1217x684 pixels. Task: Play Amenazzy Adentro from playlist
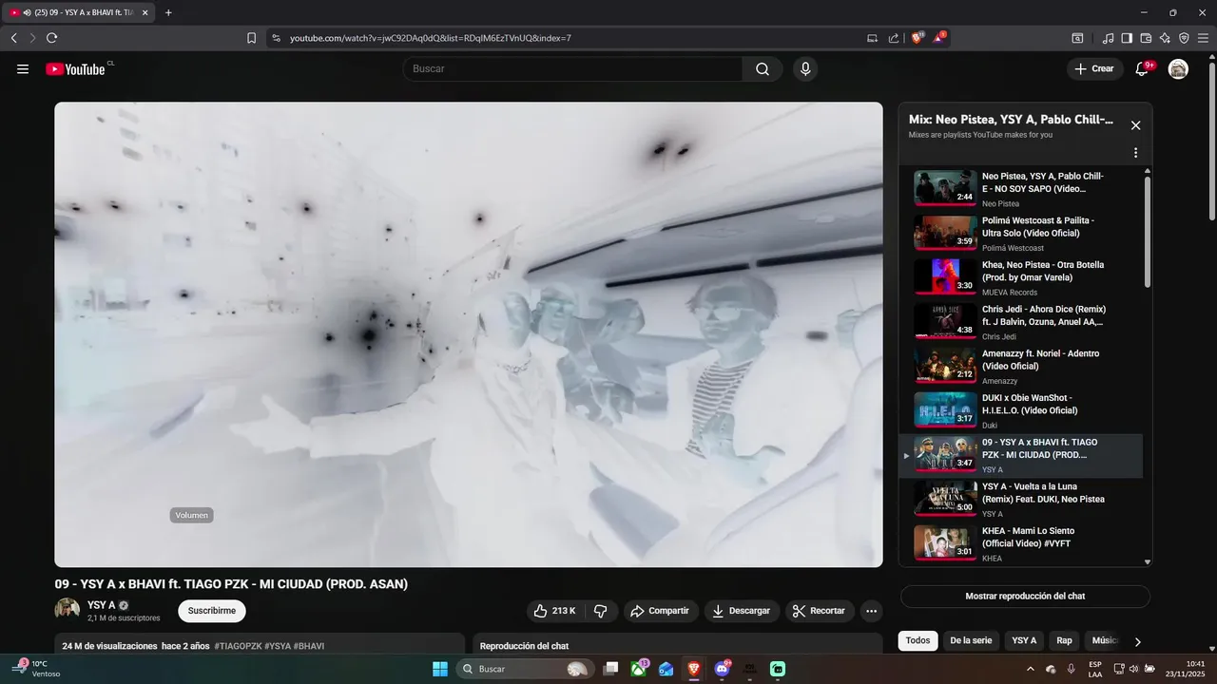click(1021, 367)
